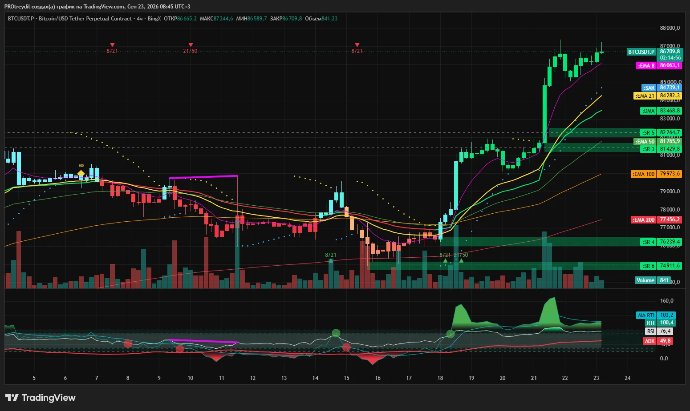Viewport: 690px width, 411px height.
Task: Select the EMA 21 price label
Action: (658, 96)
